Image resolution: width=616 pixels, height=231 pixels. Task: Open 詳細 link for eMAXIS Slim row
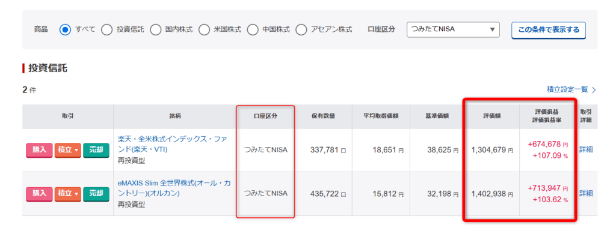[x=586, y=193]
